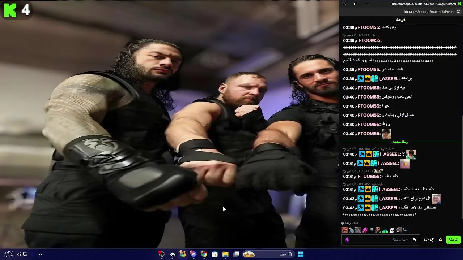The width and height of the screenshot is (463, 260).
Task: Focus the إرسال رسالة message input field
Action: click(x=381, y=240)
